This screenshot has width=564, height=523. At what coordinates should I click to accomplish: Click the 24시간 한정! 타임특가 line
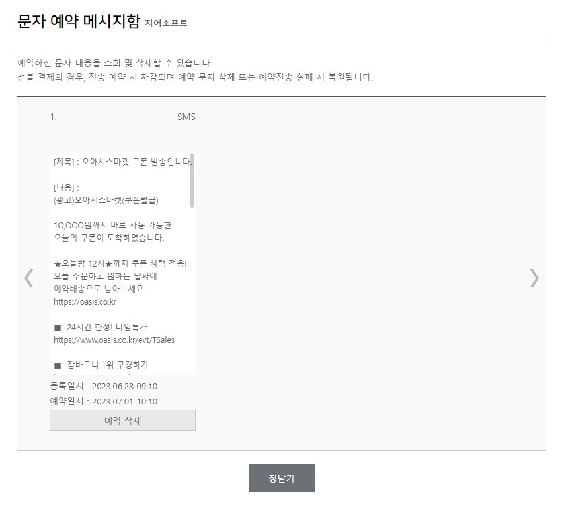click(x=101, y=328)
